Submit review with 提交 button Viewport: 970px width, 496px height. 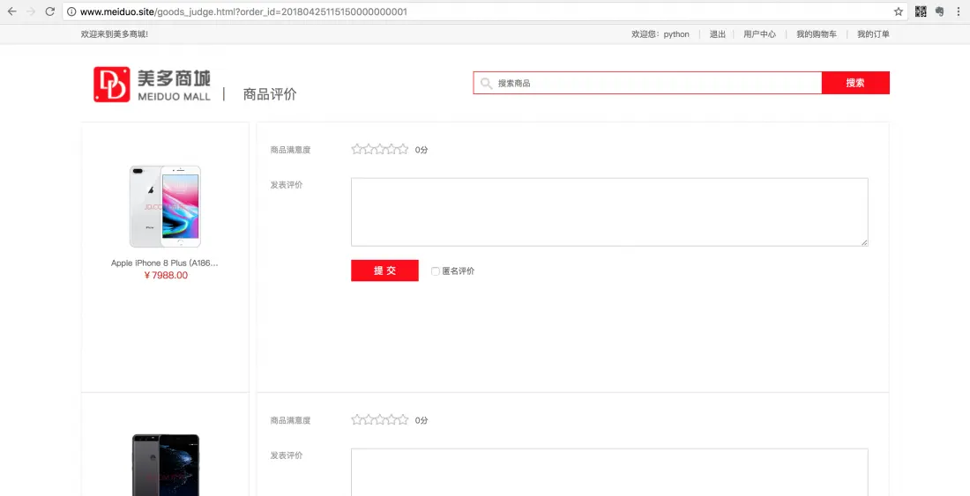tap(384, 270)
